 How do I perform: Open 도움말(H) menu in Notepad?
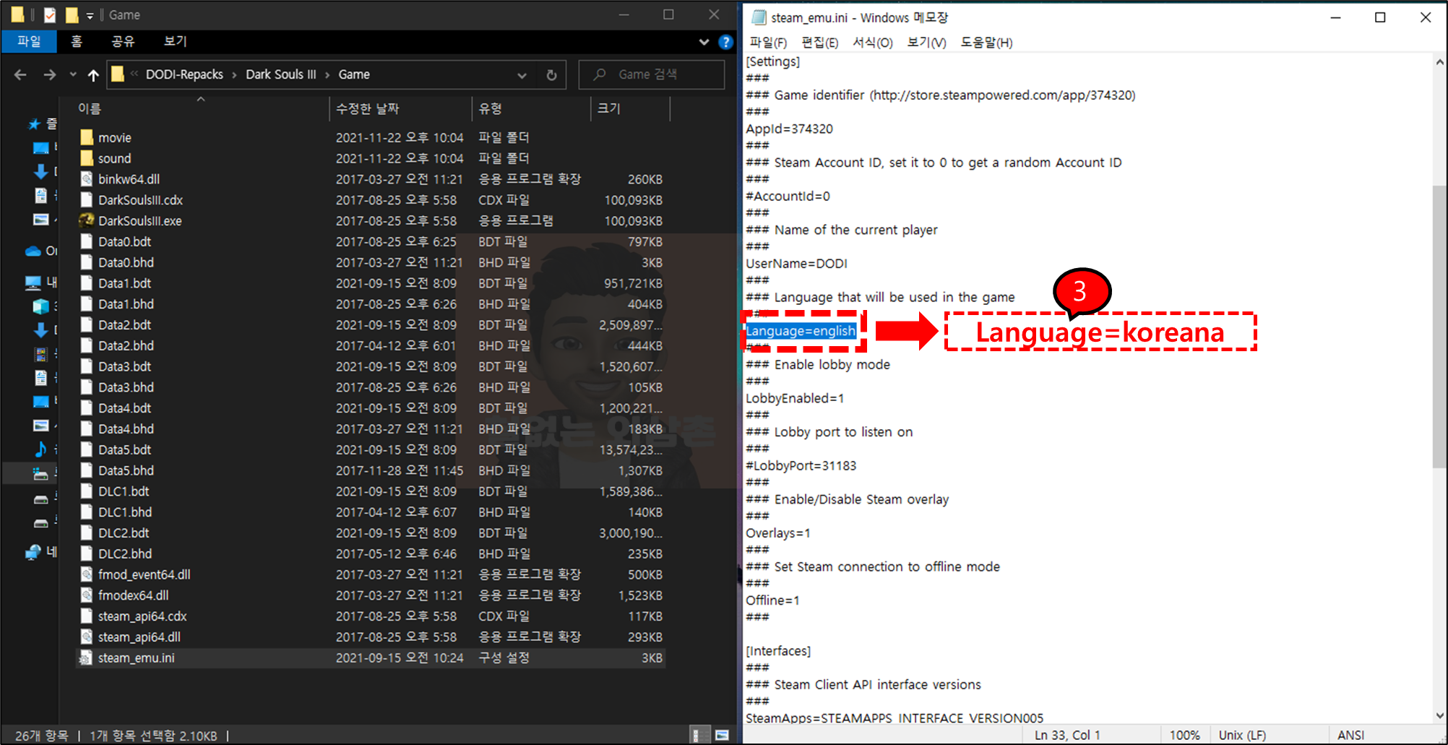point(986,43)
